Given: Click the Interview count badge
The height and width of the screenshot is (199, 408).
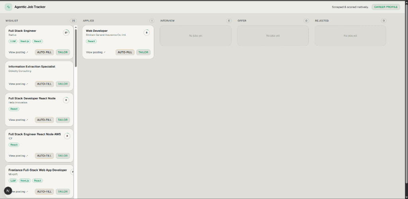Looking at the screenshot, I should (x=229, y=21).
